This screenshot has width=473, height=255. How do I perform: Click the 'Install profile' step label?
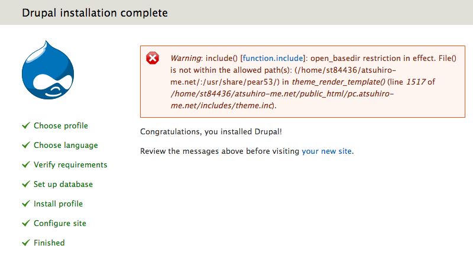[x=58, y=204]
